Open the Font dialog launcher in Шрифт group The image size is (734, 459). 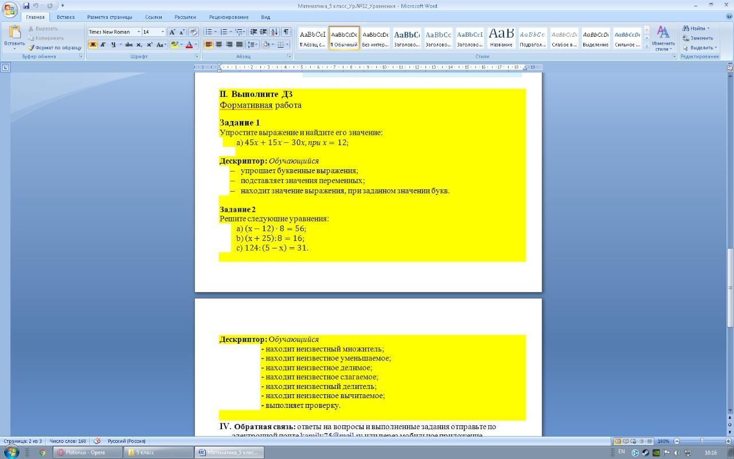click(196, 56)
